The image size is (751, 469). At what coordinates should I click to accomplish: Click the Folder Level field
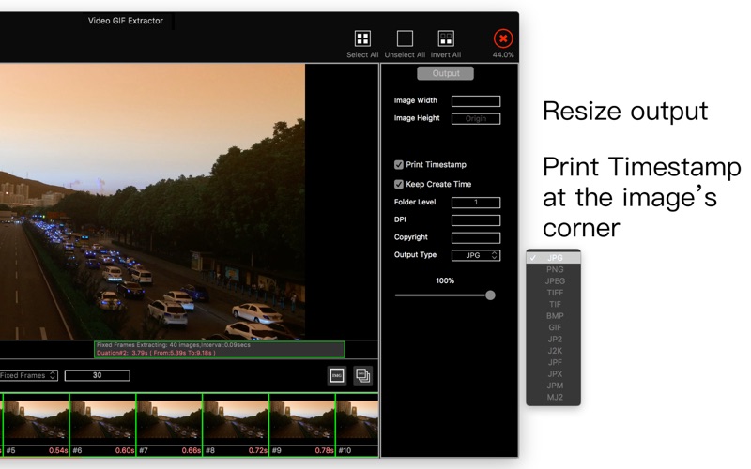click(476, 203)
